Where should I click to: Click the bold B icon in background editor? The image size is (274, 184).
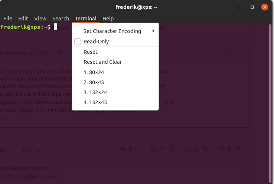click(x=131, y=149)
